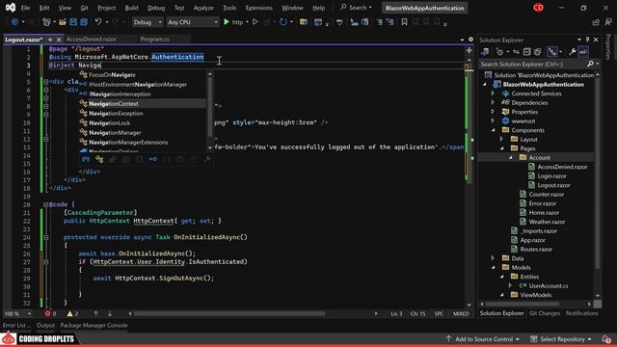
Task: Switch to the AccessDenied.razor tab
Action: click(x=92, y=40)
